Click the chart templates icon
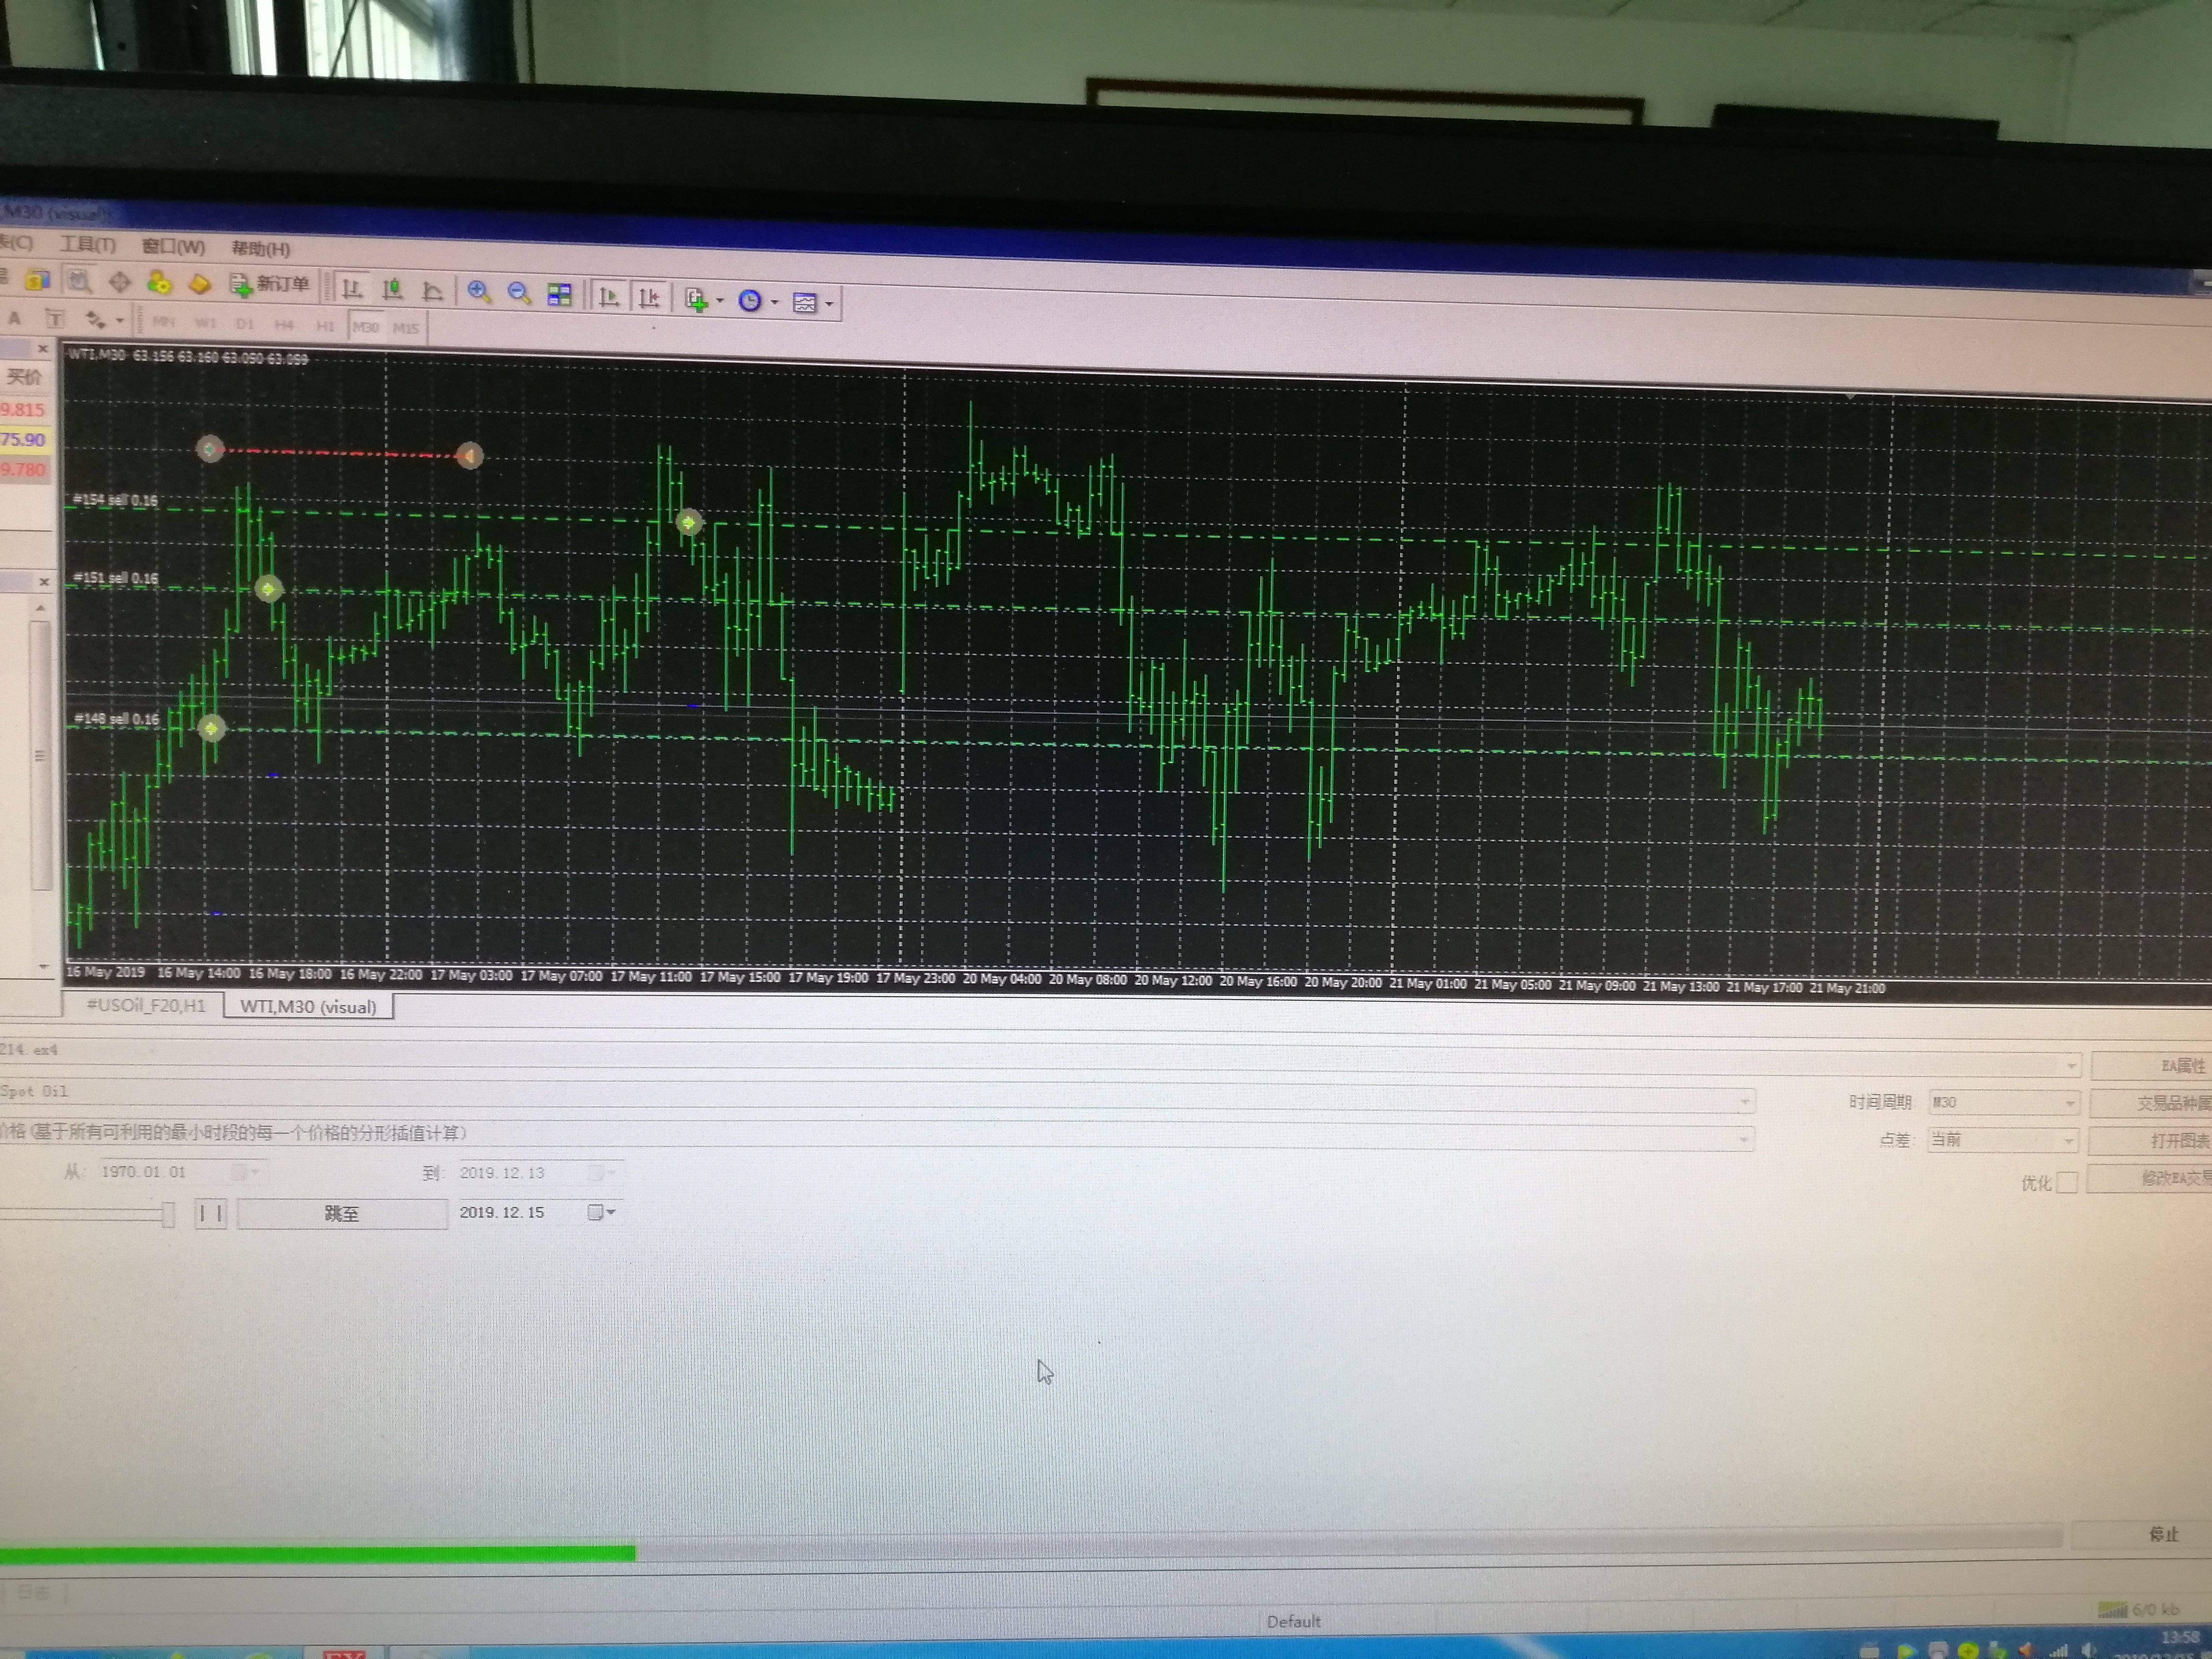The height and width of the screenshot is (1659, 2212). 804,302
